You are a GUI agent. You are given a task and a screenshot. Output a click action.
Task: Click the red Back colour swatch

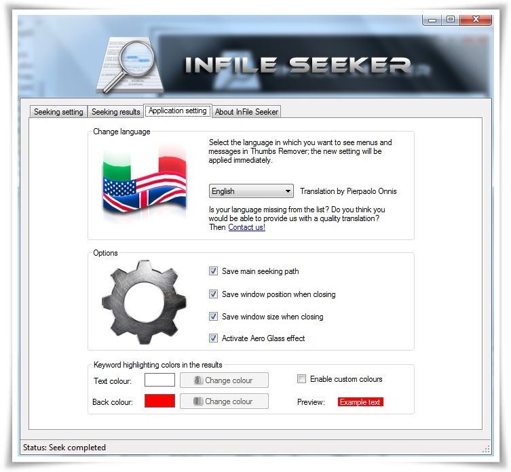click(x=159, y=401)
